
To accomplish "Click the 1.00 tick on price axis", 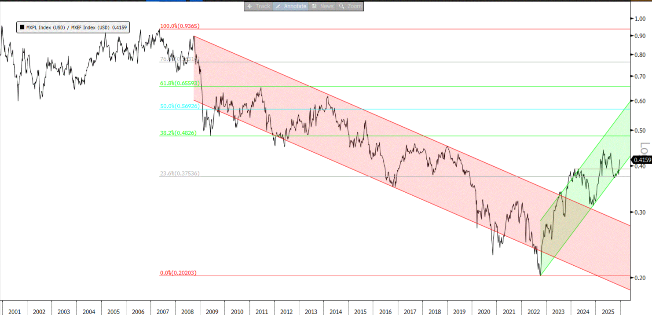I will (639, 18).
